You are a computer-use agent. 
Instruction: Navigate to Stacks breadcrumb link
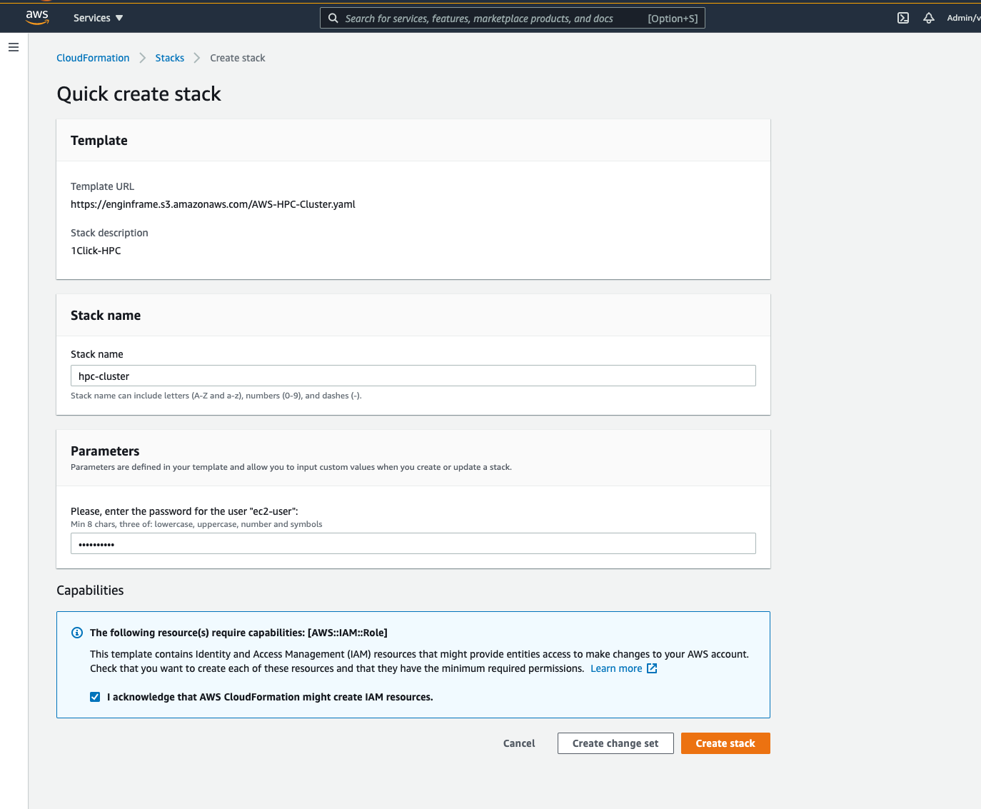point(170,58)
